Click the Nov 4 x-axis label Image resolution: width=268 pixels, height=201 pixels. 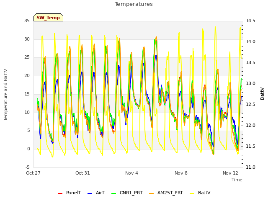click(131, 173)
